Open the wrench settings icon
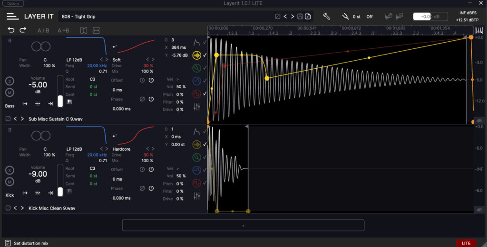Viewport: 487px width, 247px height. pos(327,17)
